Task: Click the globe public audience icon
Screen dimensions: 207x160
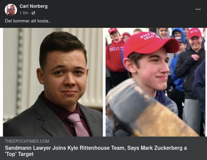Action: [x=33, y=13]
